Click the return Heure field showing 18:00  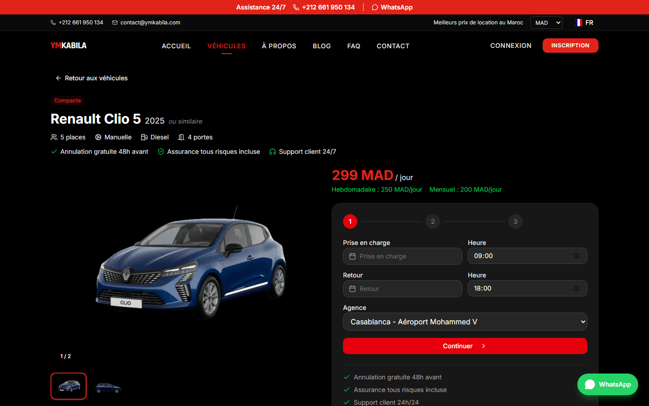pos(527,288)
